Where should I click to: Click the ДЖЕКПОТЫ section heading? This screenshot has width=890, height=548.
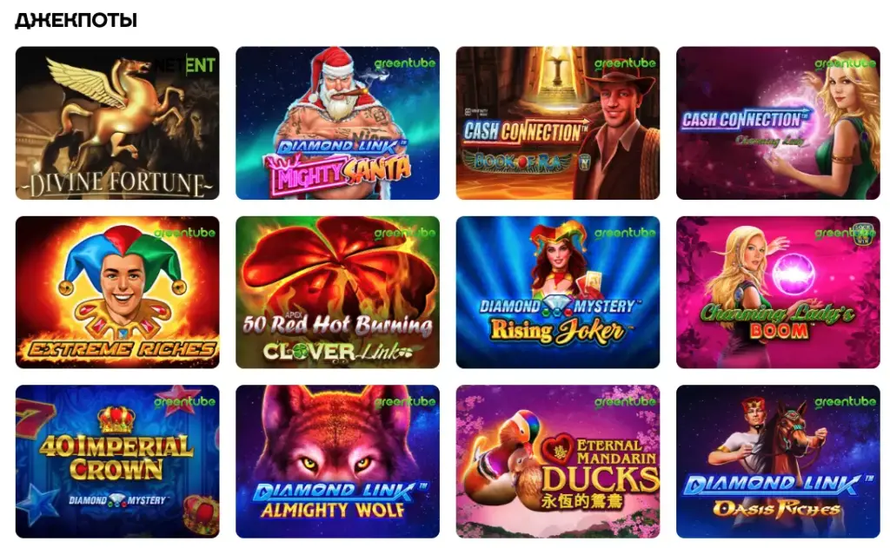point(76,21)
